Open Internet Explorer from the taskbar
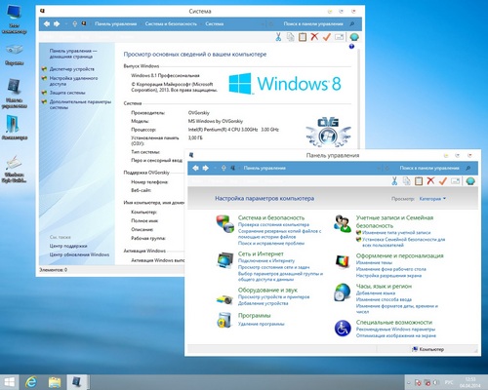 31,382
